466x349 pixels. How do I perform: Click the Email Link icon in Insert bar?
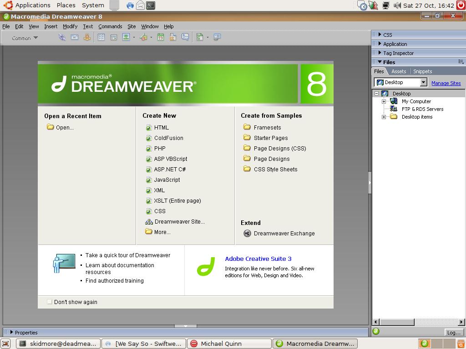point(74,37)
